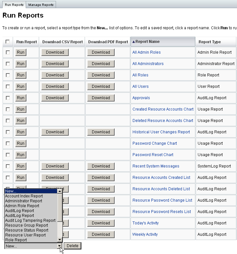This screenshot has width=237, height=254.
Task: Download PDF for Recent System Messages
Action: [101, 166]
